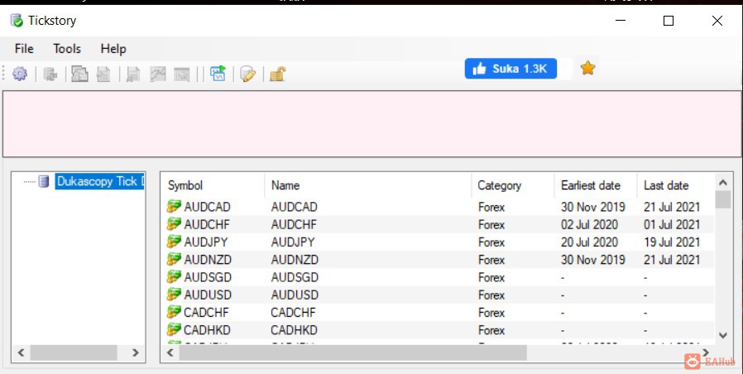743x374 pixels.
Task: Click symbol list horizontal scrollbar right arrow
Action: point(706,352)
